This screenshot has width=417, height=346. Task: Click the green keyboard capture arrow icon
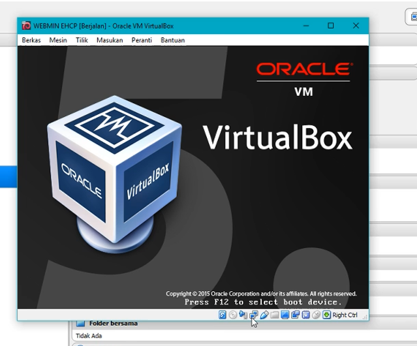(x=326, y=315)
